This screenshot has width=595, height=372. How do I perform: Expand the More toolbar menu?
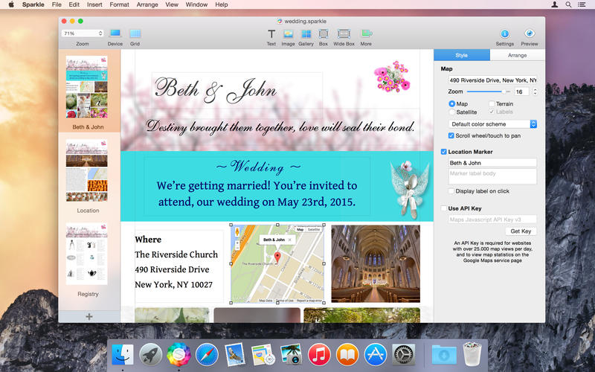(x=366, y=33)
